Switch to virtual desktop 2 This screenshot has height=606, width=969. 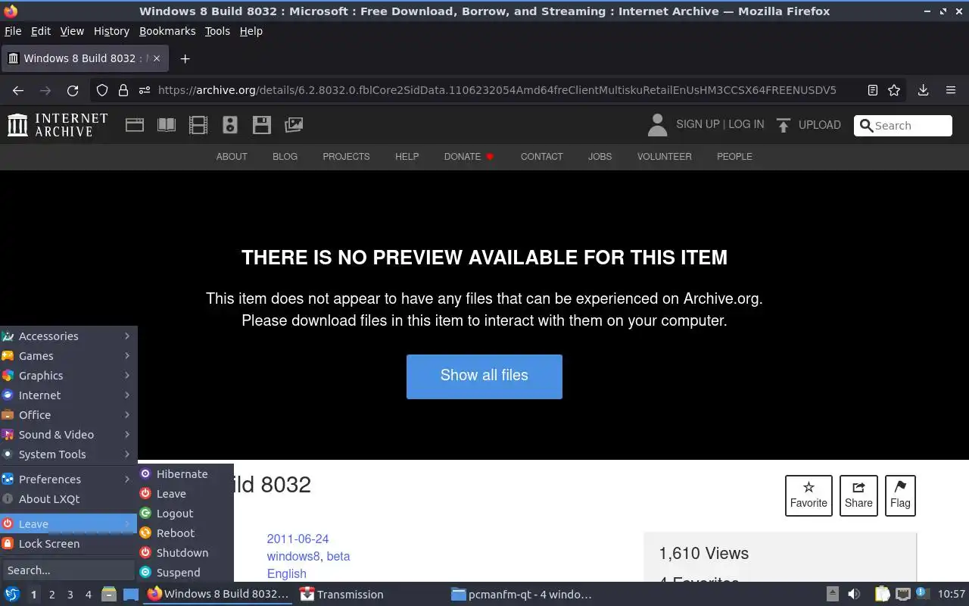coord(51,595)
